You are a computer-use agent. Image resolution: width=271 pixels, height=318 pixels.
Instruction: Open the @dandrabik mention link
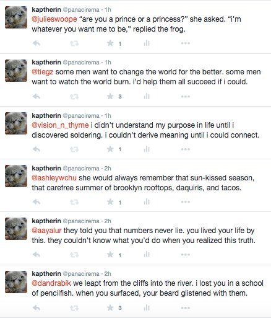[51, 283]
